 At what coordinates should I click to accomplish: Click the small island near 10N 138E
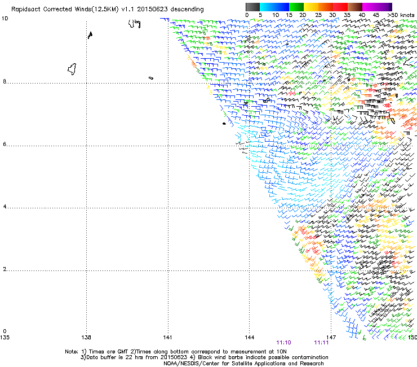click(x=90, y=35)
